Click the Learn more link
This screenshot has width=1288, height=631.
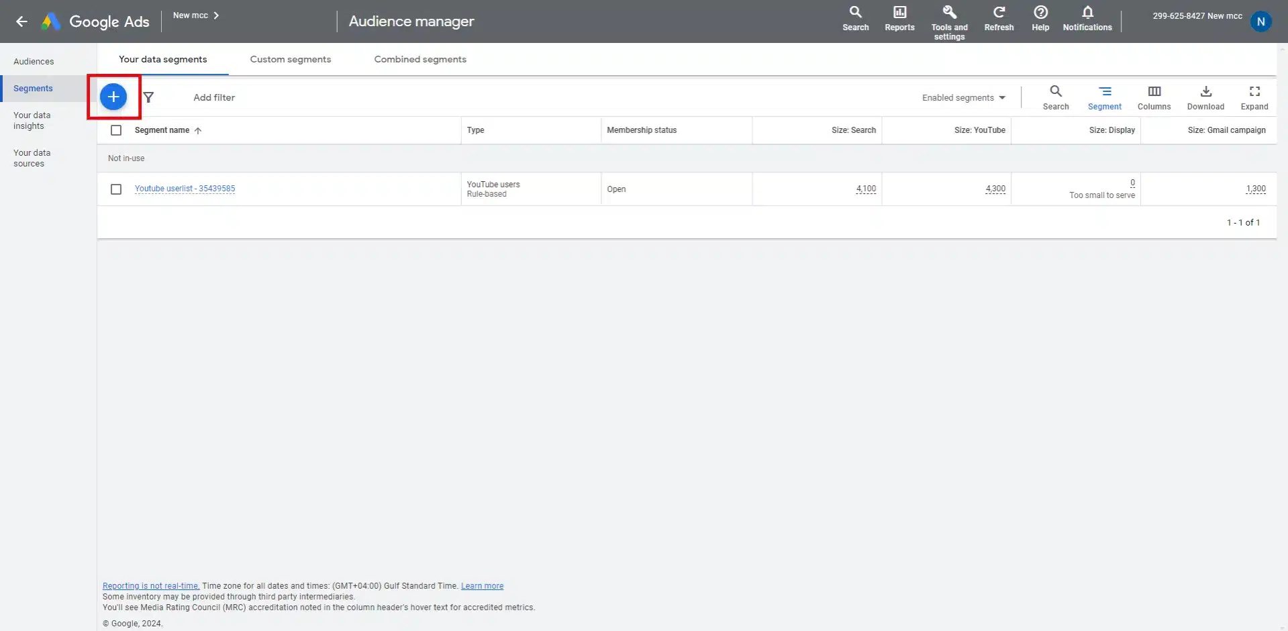tap(482, 586)
